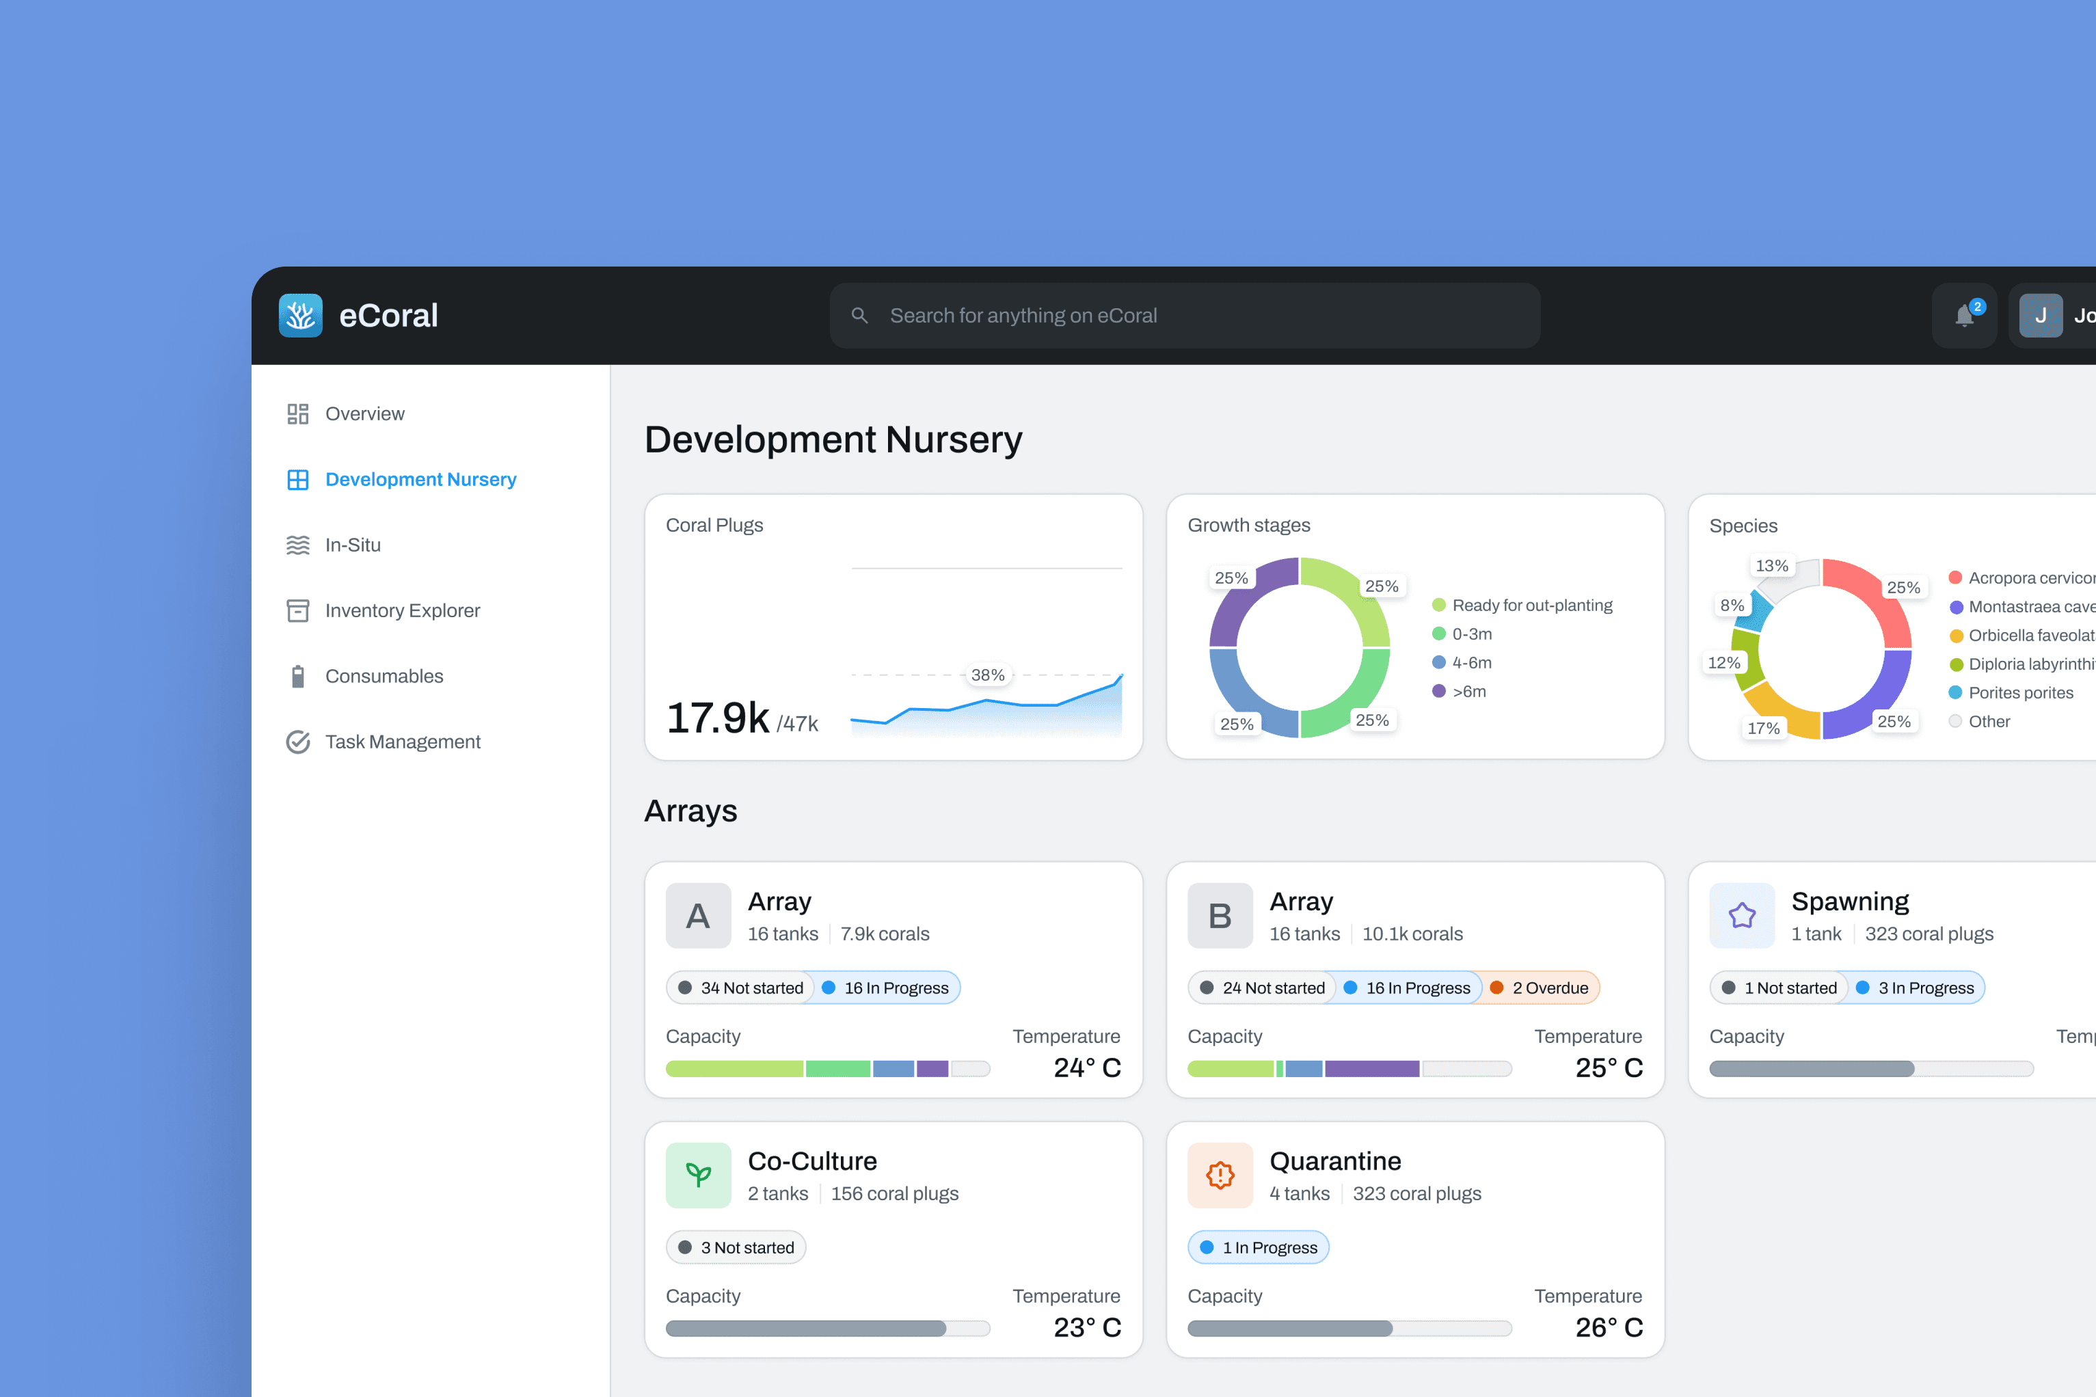Click the Co-Culture sprout icon
The width and height of the screenshot is (2096, 1397).
699,1175
